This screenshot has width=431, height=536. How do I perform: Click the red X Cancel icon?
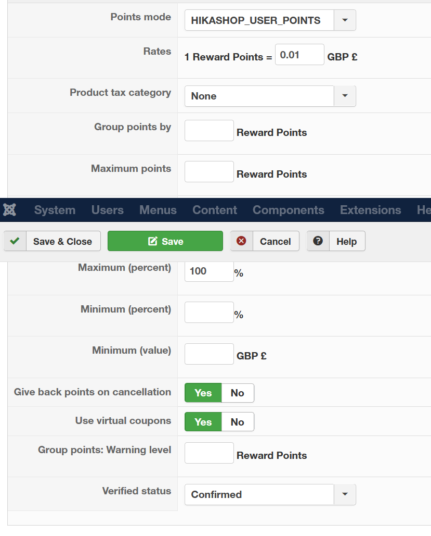[242, 241]
